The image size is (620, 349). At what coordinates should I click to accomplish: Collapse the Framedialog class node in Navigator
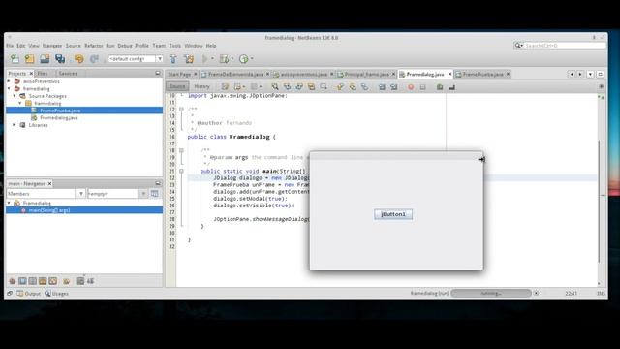click(9, 203)
